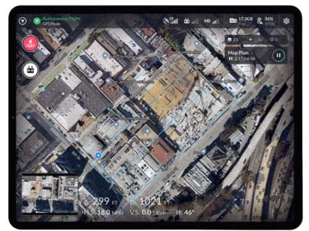The height and width of the screenshot is (231, 309).
Task: Select the "Autonomous Flight" status text
Action: pyautogui.click(x=61, y=19)
